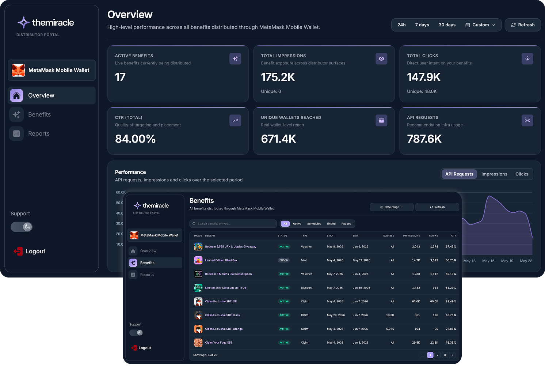Click the 'Jun 30, 2026' end date
This screenshot has height=370, width=545.
361,288
